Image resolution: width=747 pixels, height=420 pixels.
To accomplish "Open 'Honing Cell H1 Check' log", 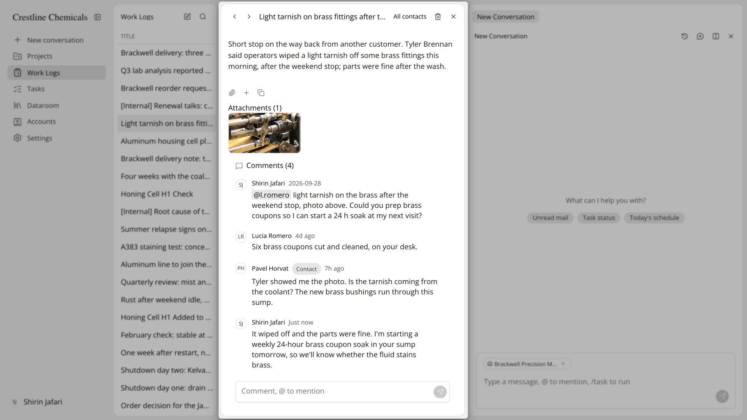I will (167, 194).
